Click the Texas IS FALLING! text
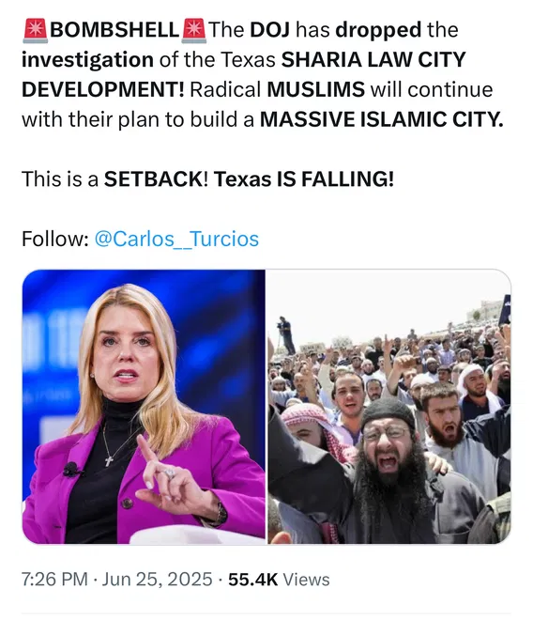The image size is (533, 620). pyautogui.click(x=304, y=179)
